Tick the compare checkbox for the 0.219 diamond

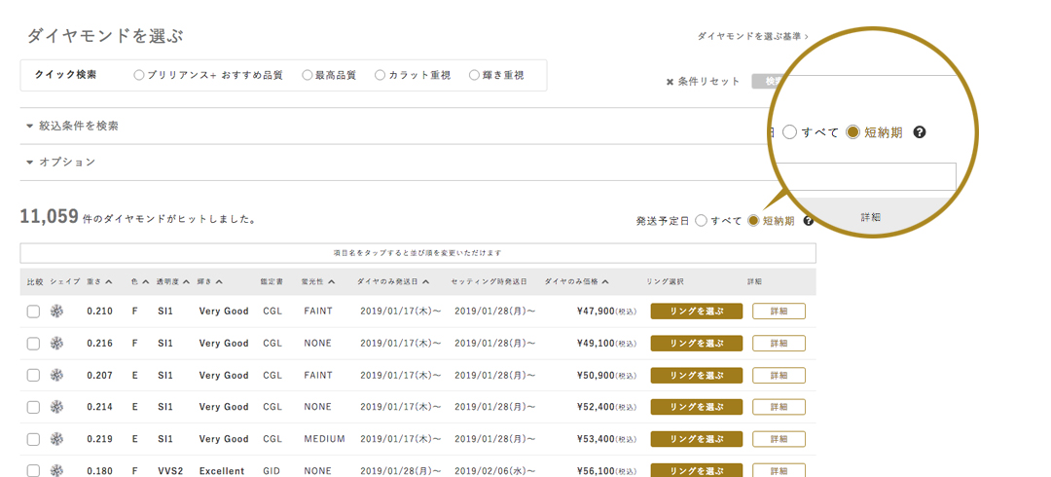pyautogui.click(x=33, y=439)
